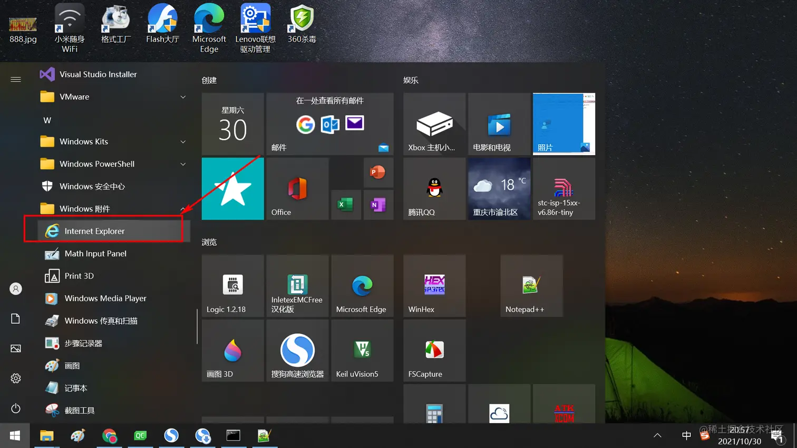The image size is (797, 448).
Task: Show hidden tray icons
Action: (657, 435)
